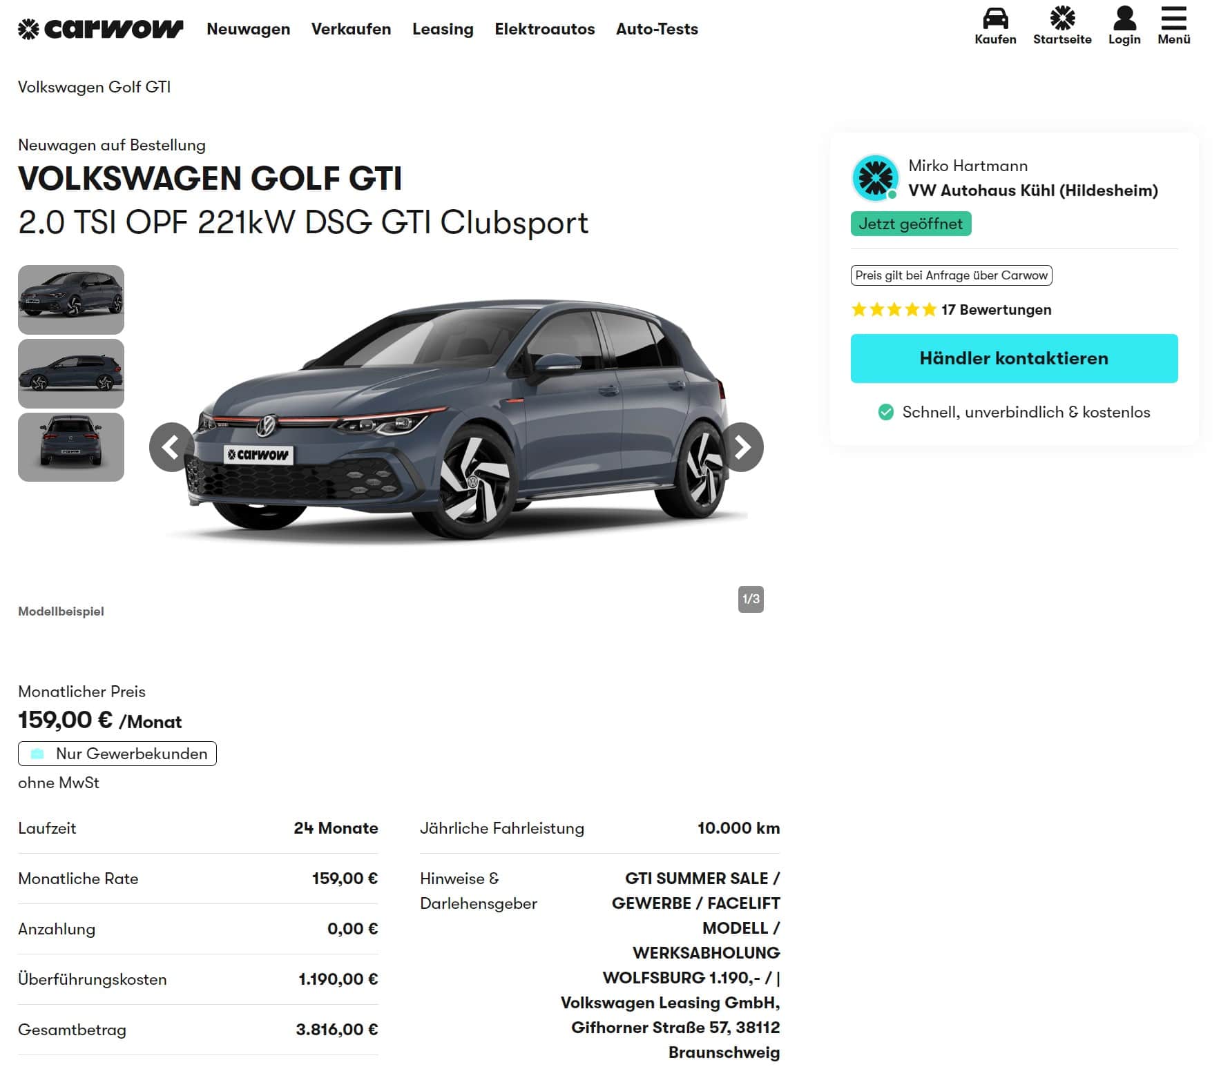The height and width of the screenshot is (1069, 1221).
Task: Click the 1/3 image counter
Action: [751, 599]
